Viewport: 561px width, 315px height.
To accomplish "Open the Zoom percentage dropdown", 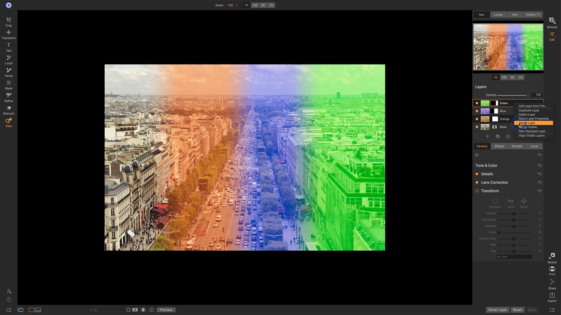I will point(233,5).
